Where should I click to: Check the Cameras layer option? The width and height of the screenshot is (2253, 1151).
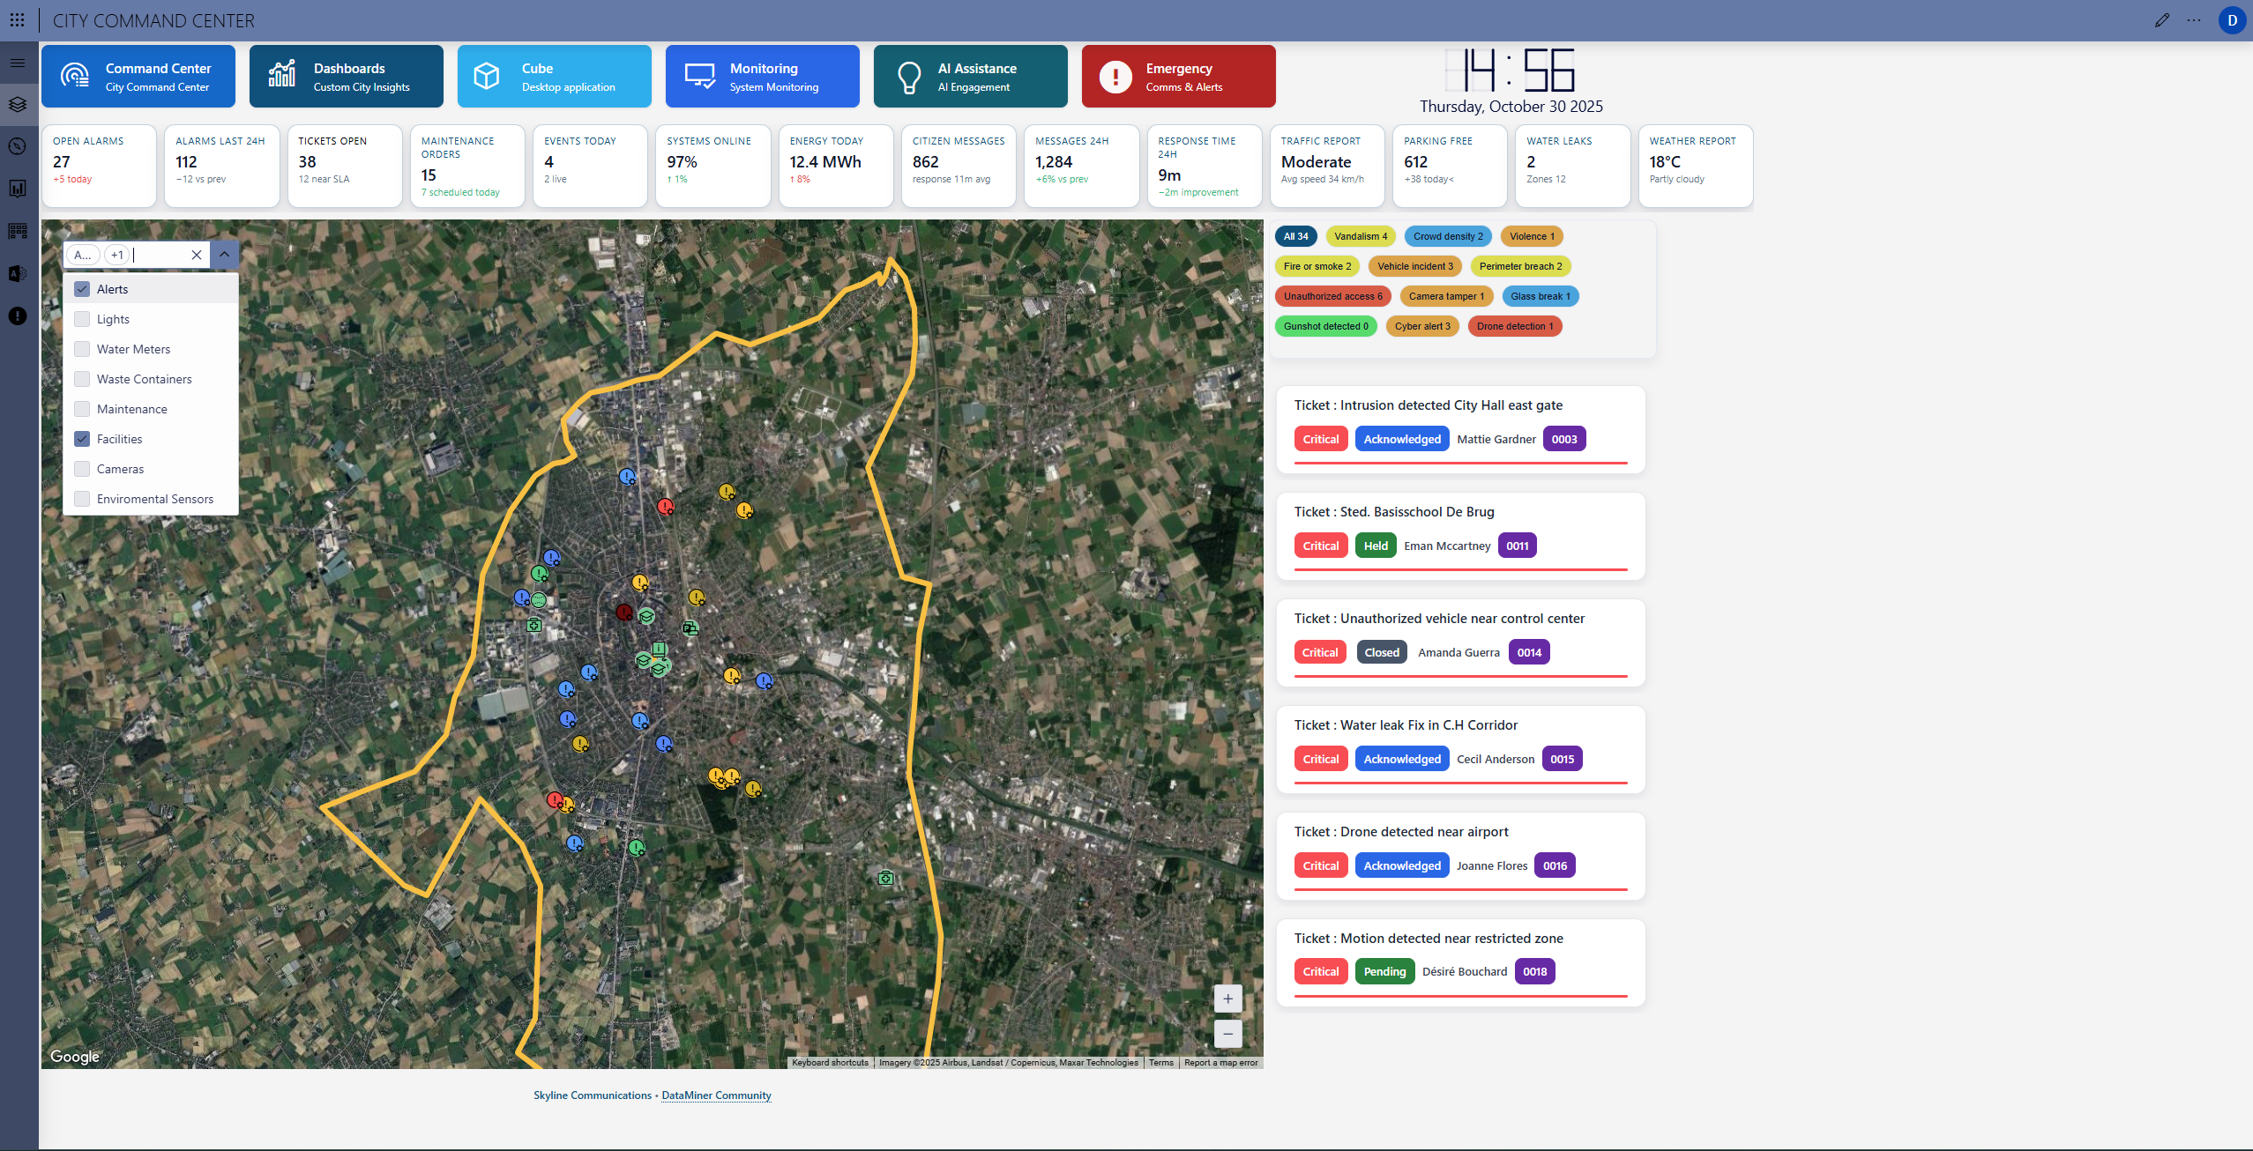click(x=82, y=469)
